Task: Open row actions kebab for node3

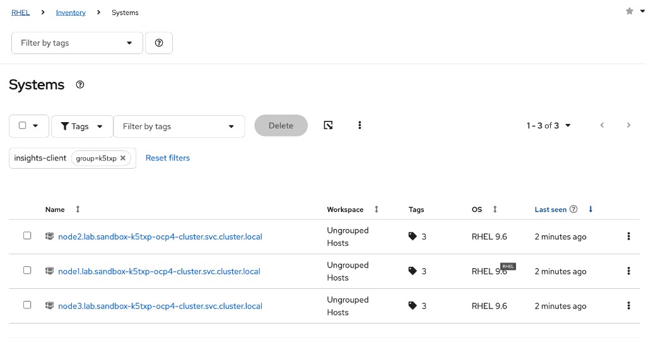Action: [628, 305]
